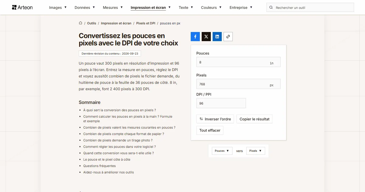Screen dimensions: 365x192
Task: Click the Arteon logo
Action: pos(22,7)
